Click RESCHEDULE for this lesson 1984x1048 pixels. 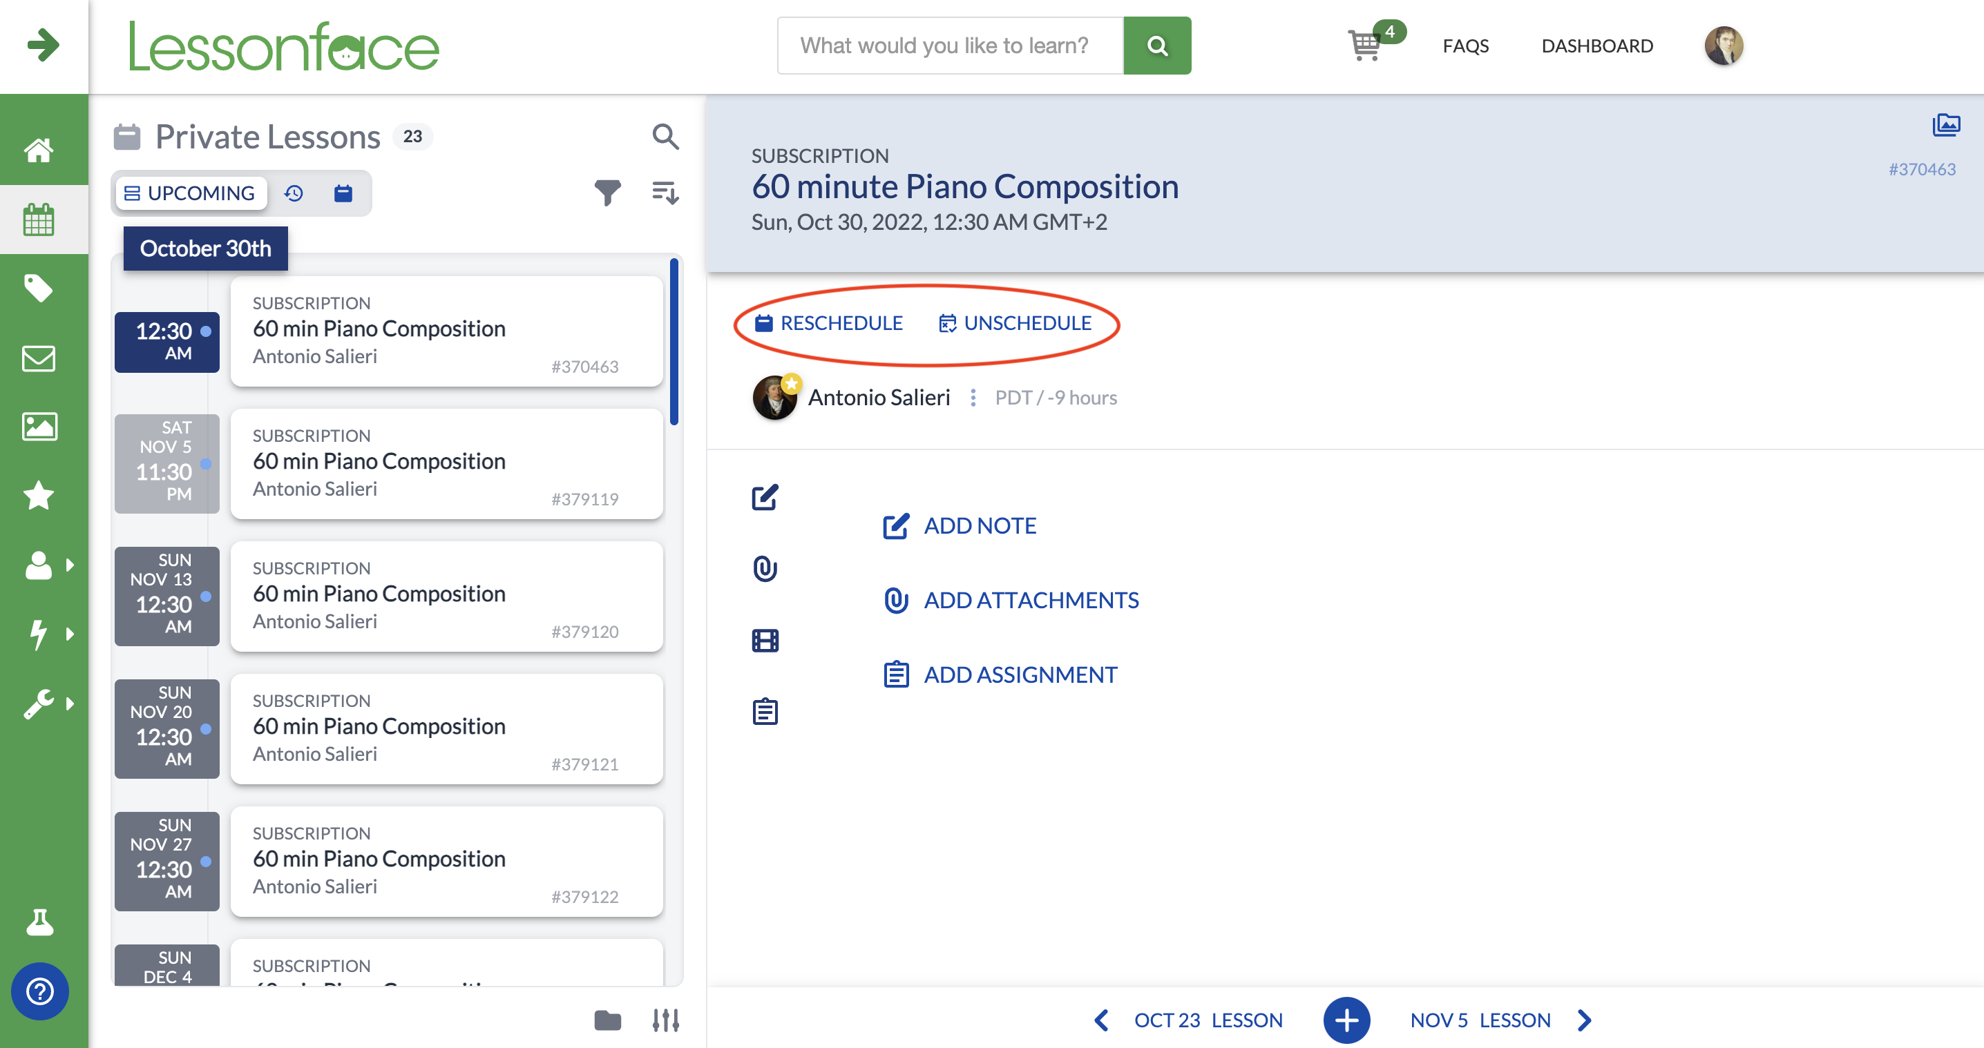tap(829, 323)
